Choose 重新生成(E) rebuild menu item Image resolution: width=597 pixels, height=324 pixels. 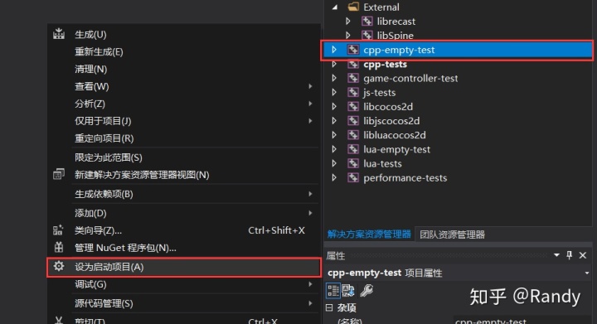tap(183, 51)
